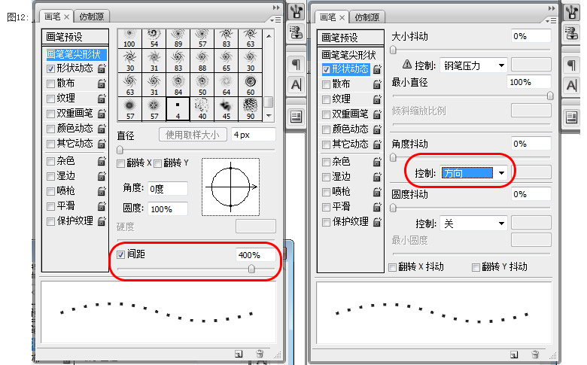Click the lock icon beside 散布 in left panel

[x=101, y=84]
